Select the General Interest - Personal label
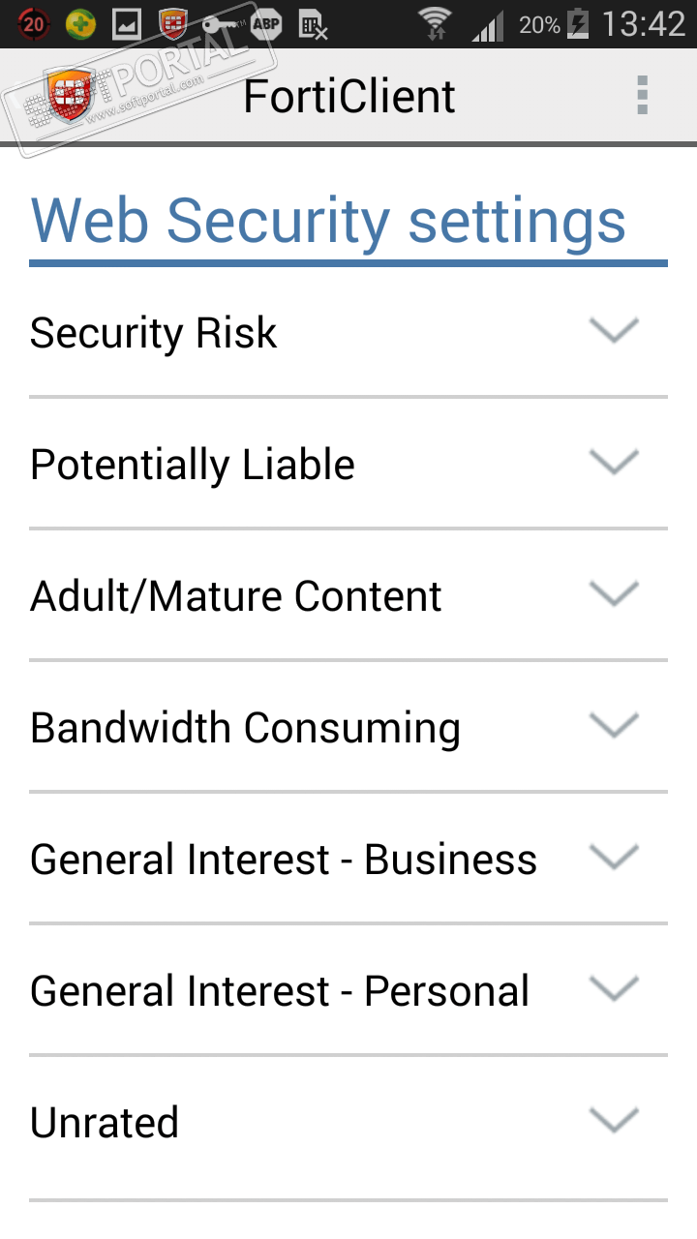This screenshot has height=1239, width=697. tap(280, 991)
